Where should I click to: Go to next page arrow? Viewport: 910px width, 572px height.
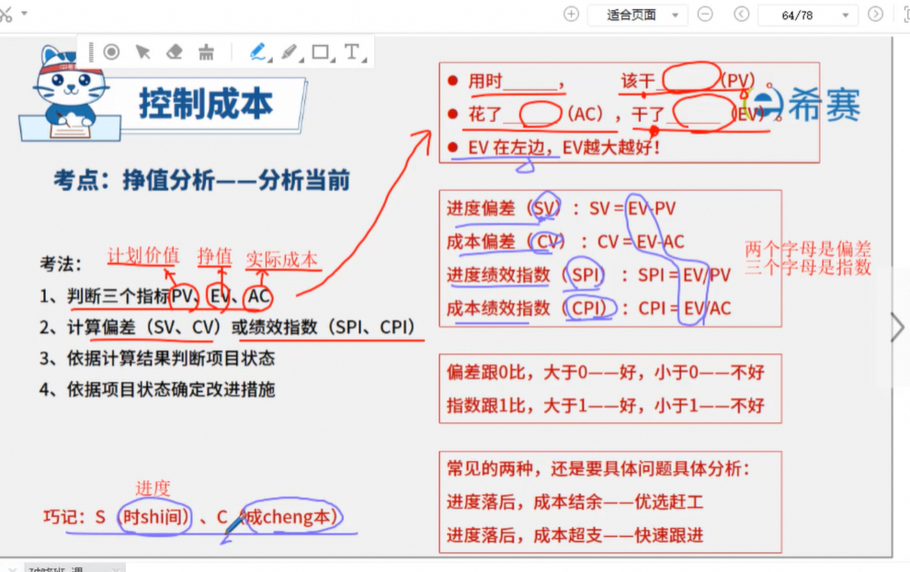pyautogui.click(x=875, y=14)
